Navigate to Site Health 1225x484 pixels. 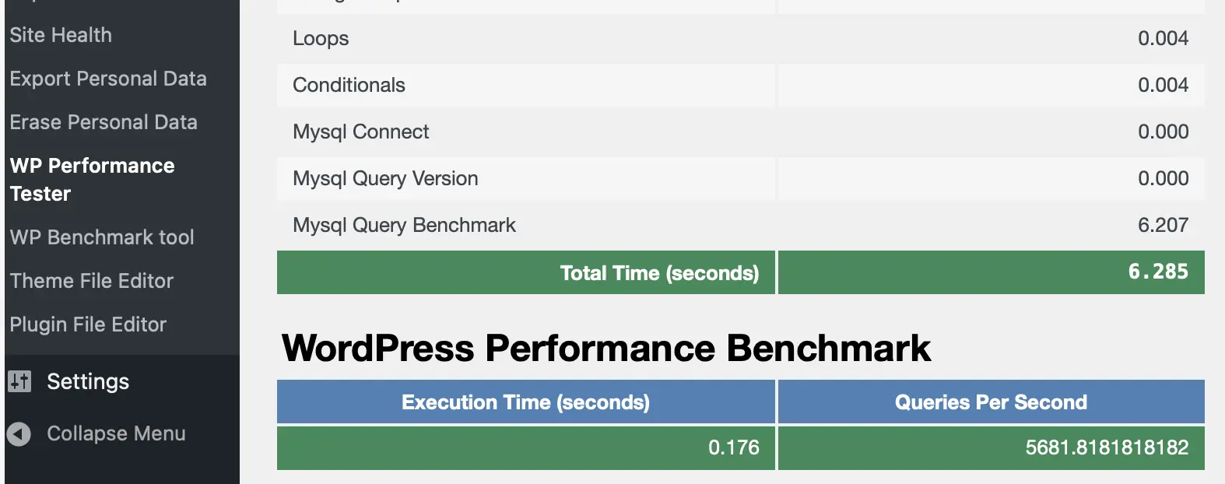(60, 35)
